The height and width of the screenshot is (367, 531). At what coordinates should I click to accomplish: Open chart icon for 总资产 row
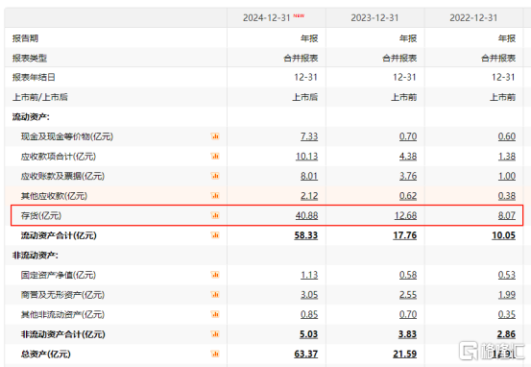(x=215, y=354)
